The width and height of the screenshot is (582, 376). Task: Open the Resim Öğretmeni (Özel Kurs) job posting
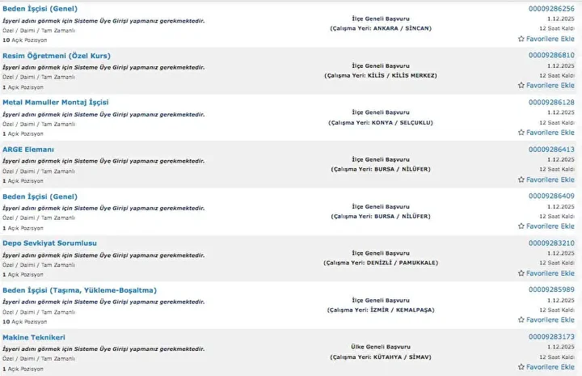pyautogui.click(x=57, y=56)
